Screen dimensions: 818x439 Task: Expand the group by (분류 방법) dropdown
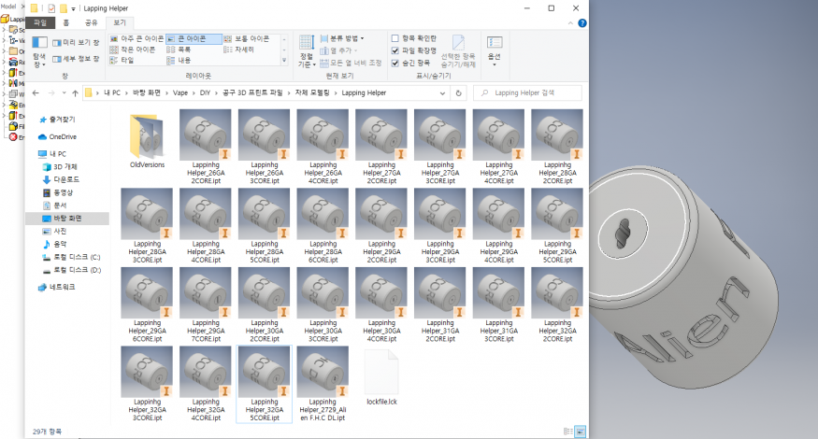click(x=350, y=38)
